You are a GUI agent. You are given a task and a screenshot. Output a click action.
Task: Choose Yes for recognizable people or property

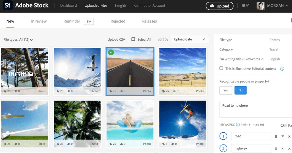[226, 90]
